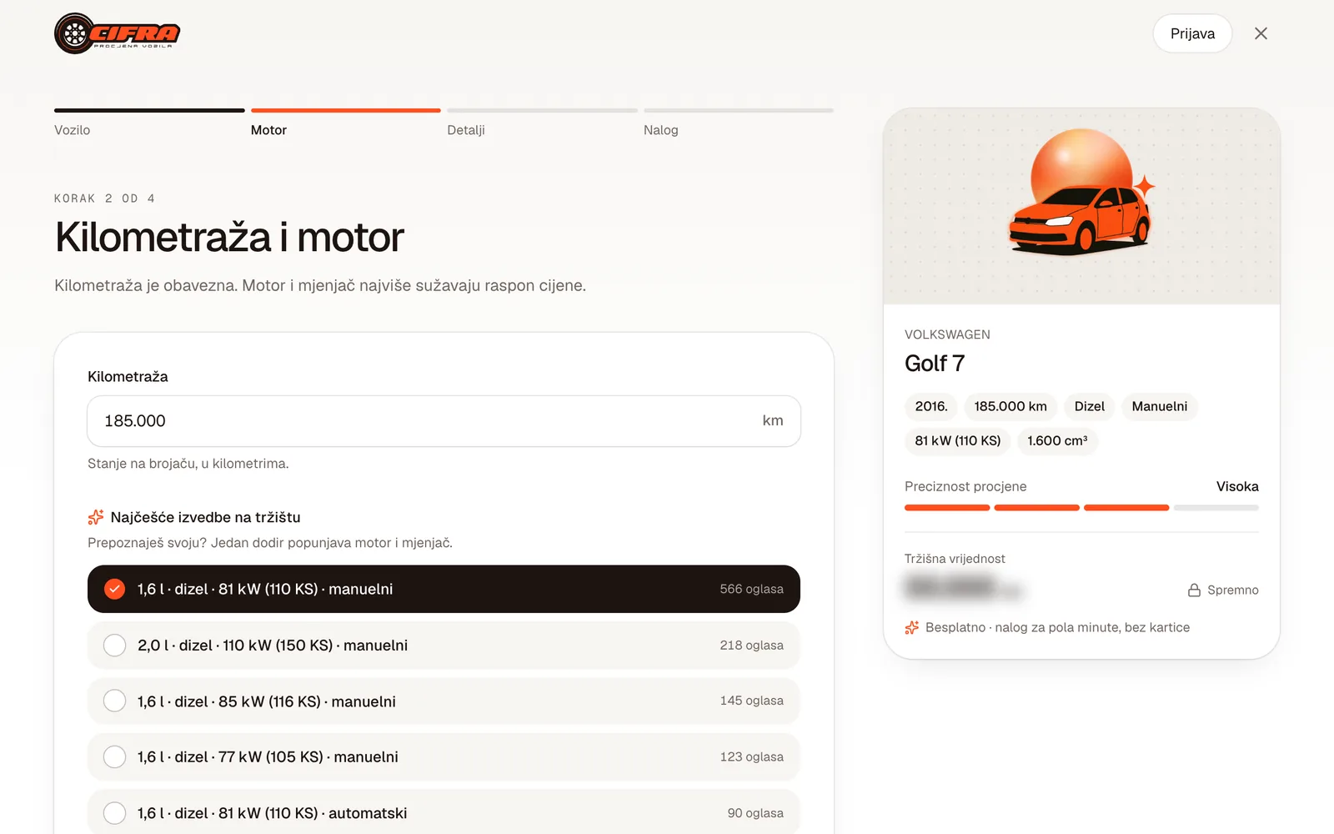Click the Kilometraža input field
Image resolution: width=1334 pixels, height=834 pixels.
[x=444, y=421]
